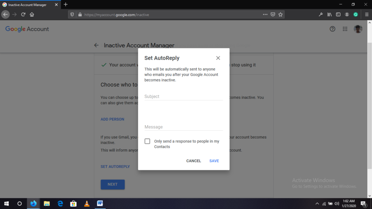The image size is (372, 209).
Task: Open the wrench developer tools icon
Action: point(321,15)
